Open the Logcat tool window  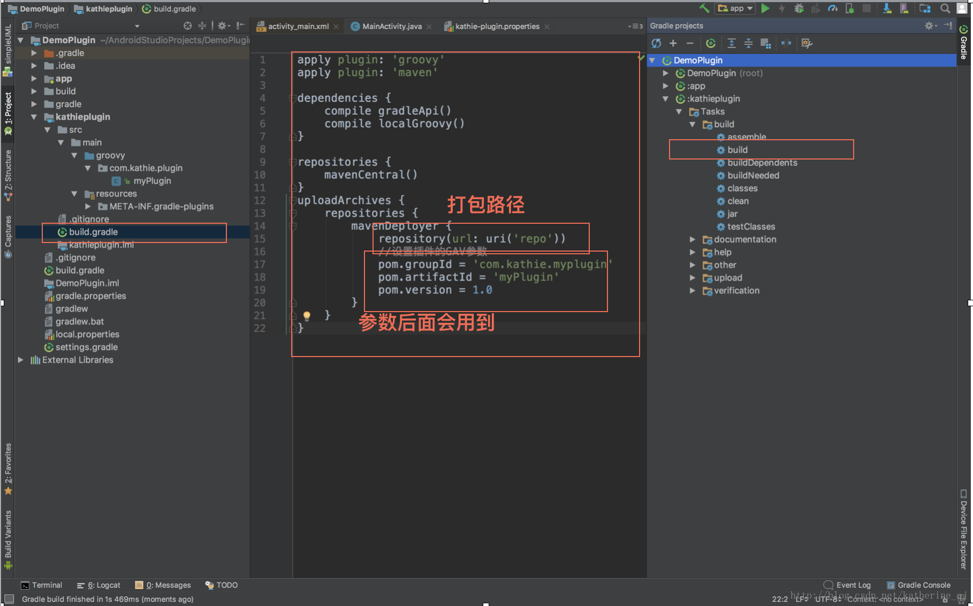98,585
